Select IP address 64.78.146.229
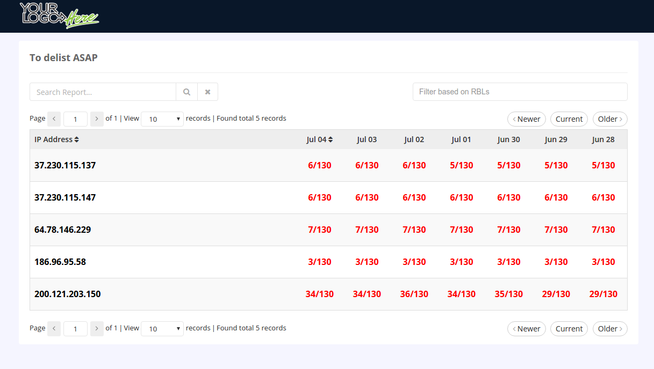The width and height of the screenshot is (654, 369). tap(63, 230)
